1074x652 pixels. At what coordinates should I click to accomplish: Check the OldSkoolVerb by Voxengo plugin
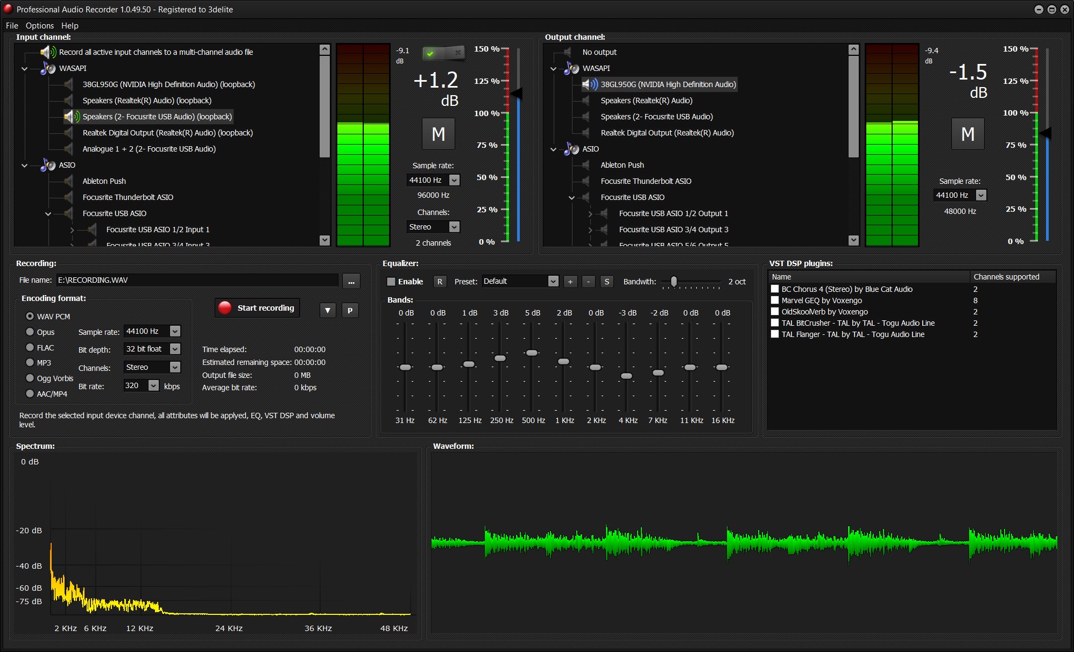point(775,312)
